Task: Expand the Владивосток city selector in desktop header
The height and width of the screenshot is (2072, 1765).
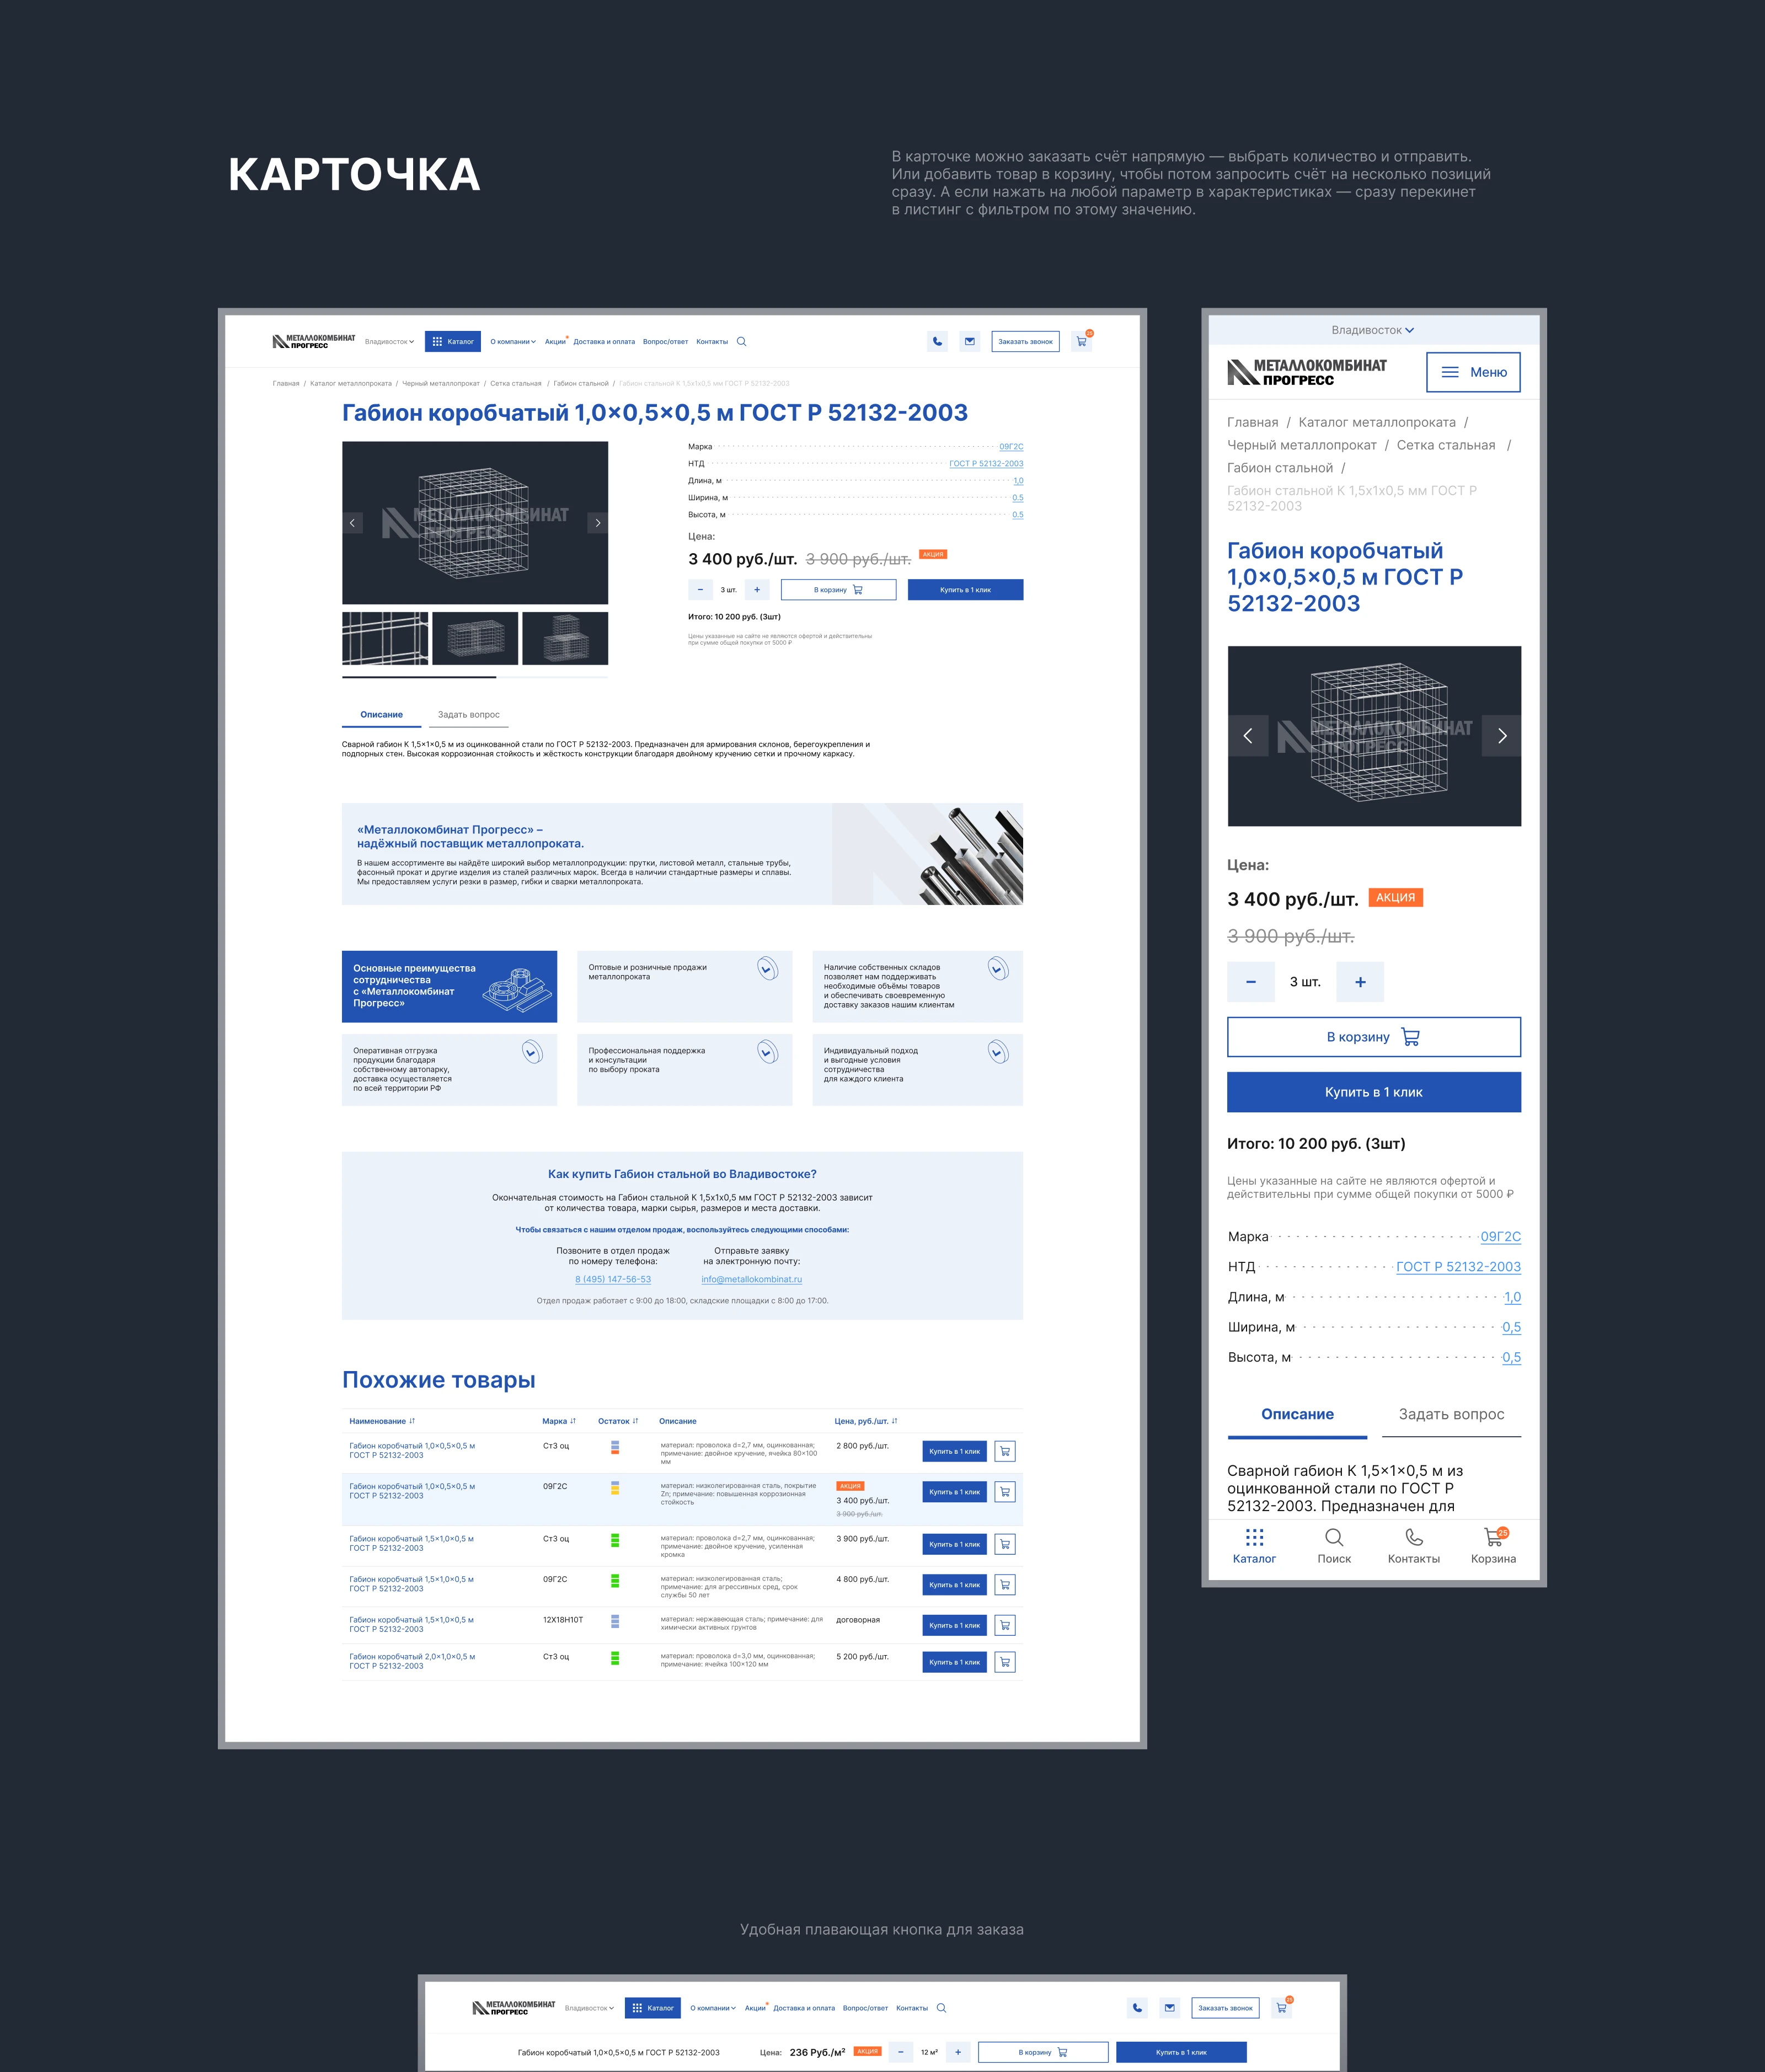Action: tap(389, 342)
